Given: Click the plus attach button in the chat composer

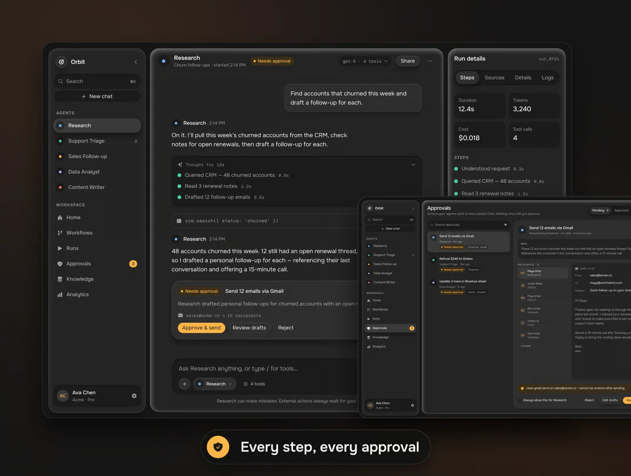Looking at the screenshot, I should click(x=184, y=384).
